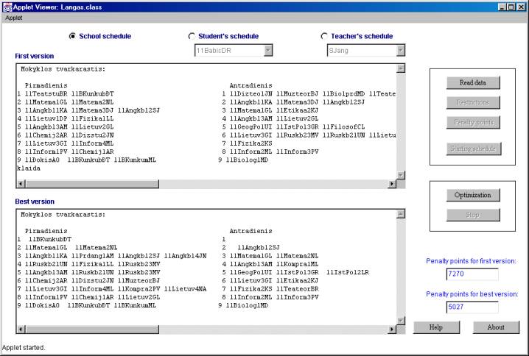Image resolution: width=529 pixels, height=356 pixels.
Task: Click the About button
Action: click(x=496, y=327)
